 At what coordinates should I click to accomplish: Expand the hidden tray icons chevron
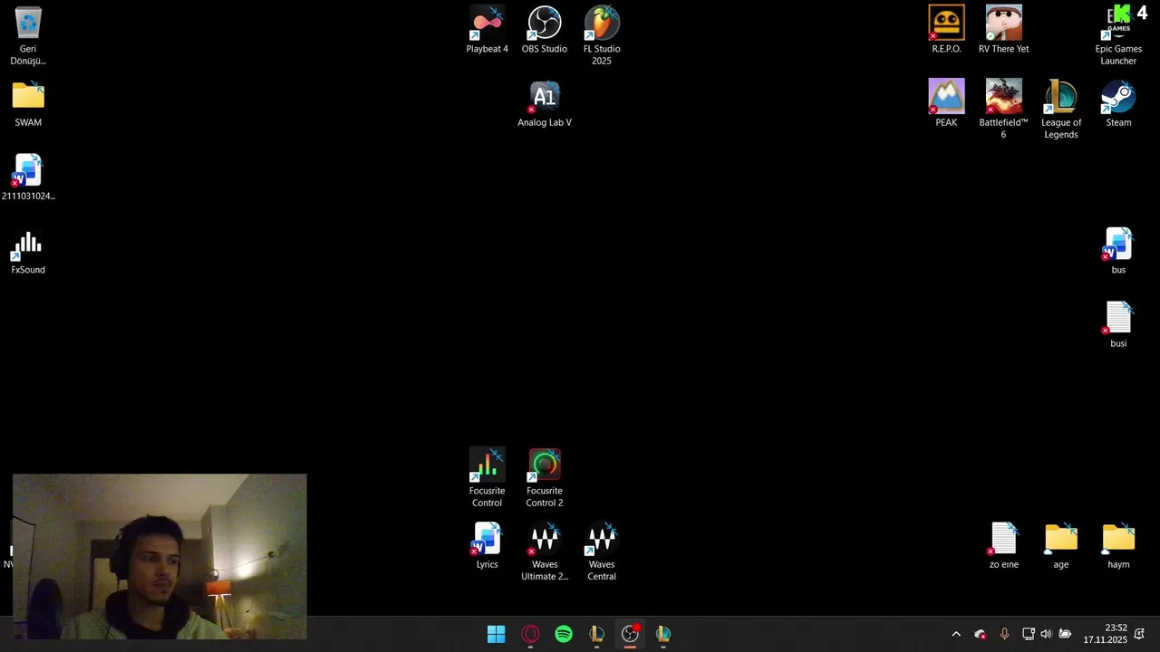(x=955, y=634)
